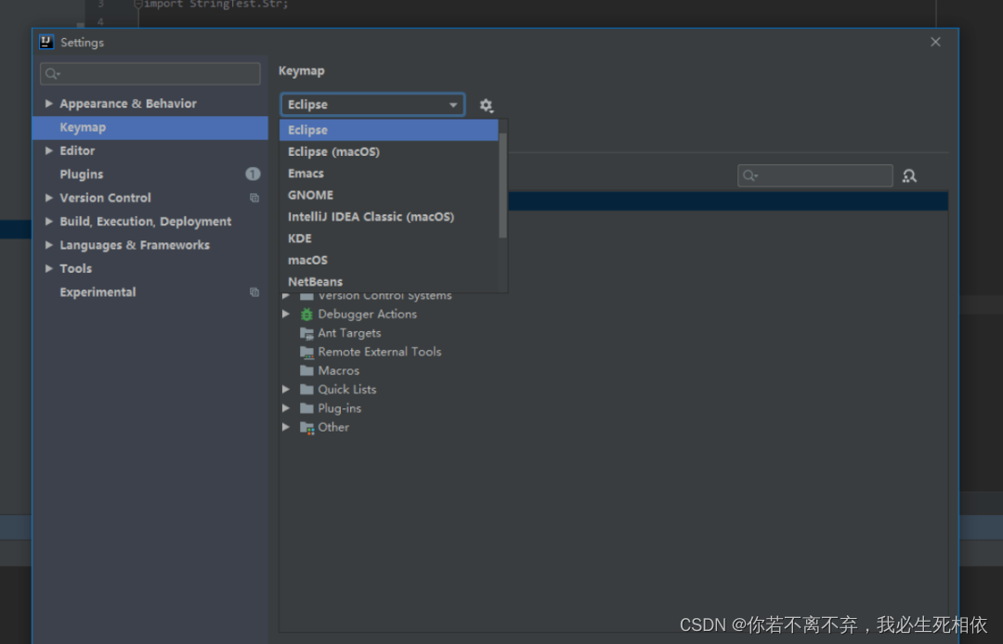Select Eclipse in the keymap list
The image size is (1003, 644).
(389, 130)
